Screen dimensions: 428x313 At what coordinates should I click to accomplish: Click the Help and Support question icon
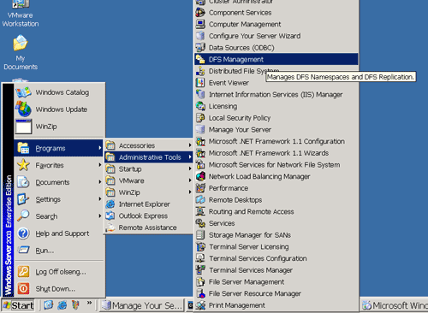point(23,233)
